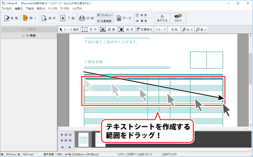Select the 下絵 background image tool

click(68, 18)
